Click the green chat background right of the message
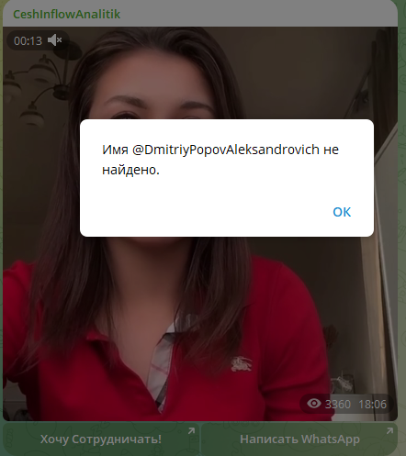Viewport: 406px width, 456px height. [x=401, y=214]
